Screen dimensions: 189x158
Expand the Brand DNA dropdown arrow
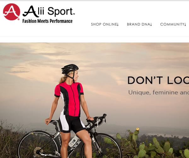(151, 25)
